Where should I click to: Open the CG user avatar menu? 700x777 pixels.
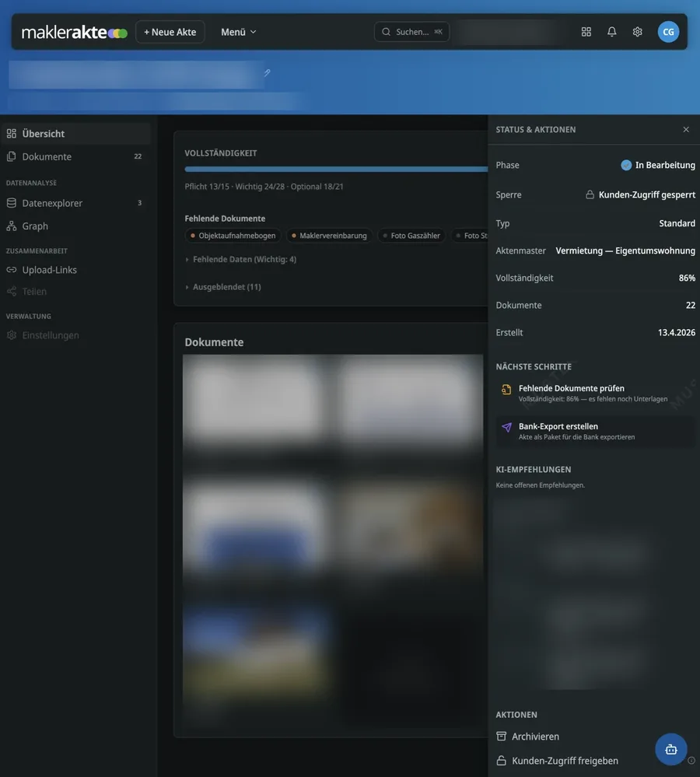coord(668,32)
